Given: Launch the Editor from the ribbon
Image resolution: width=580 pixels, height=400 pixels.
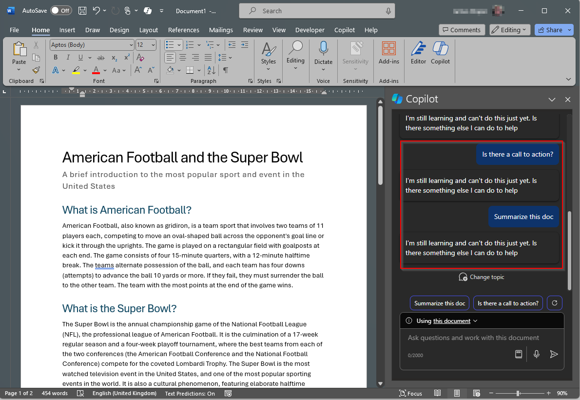Looking at the screenshot, I should [x=418, y=53].
